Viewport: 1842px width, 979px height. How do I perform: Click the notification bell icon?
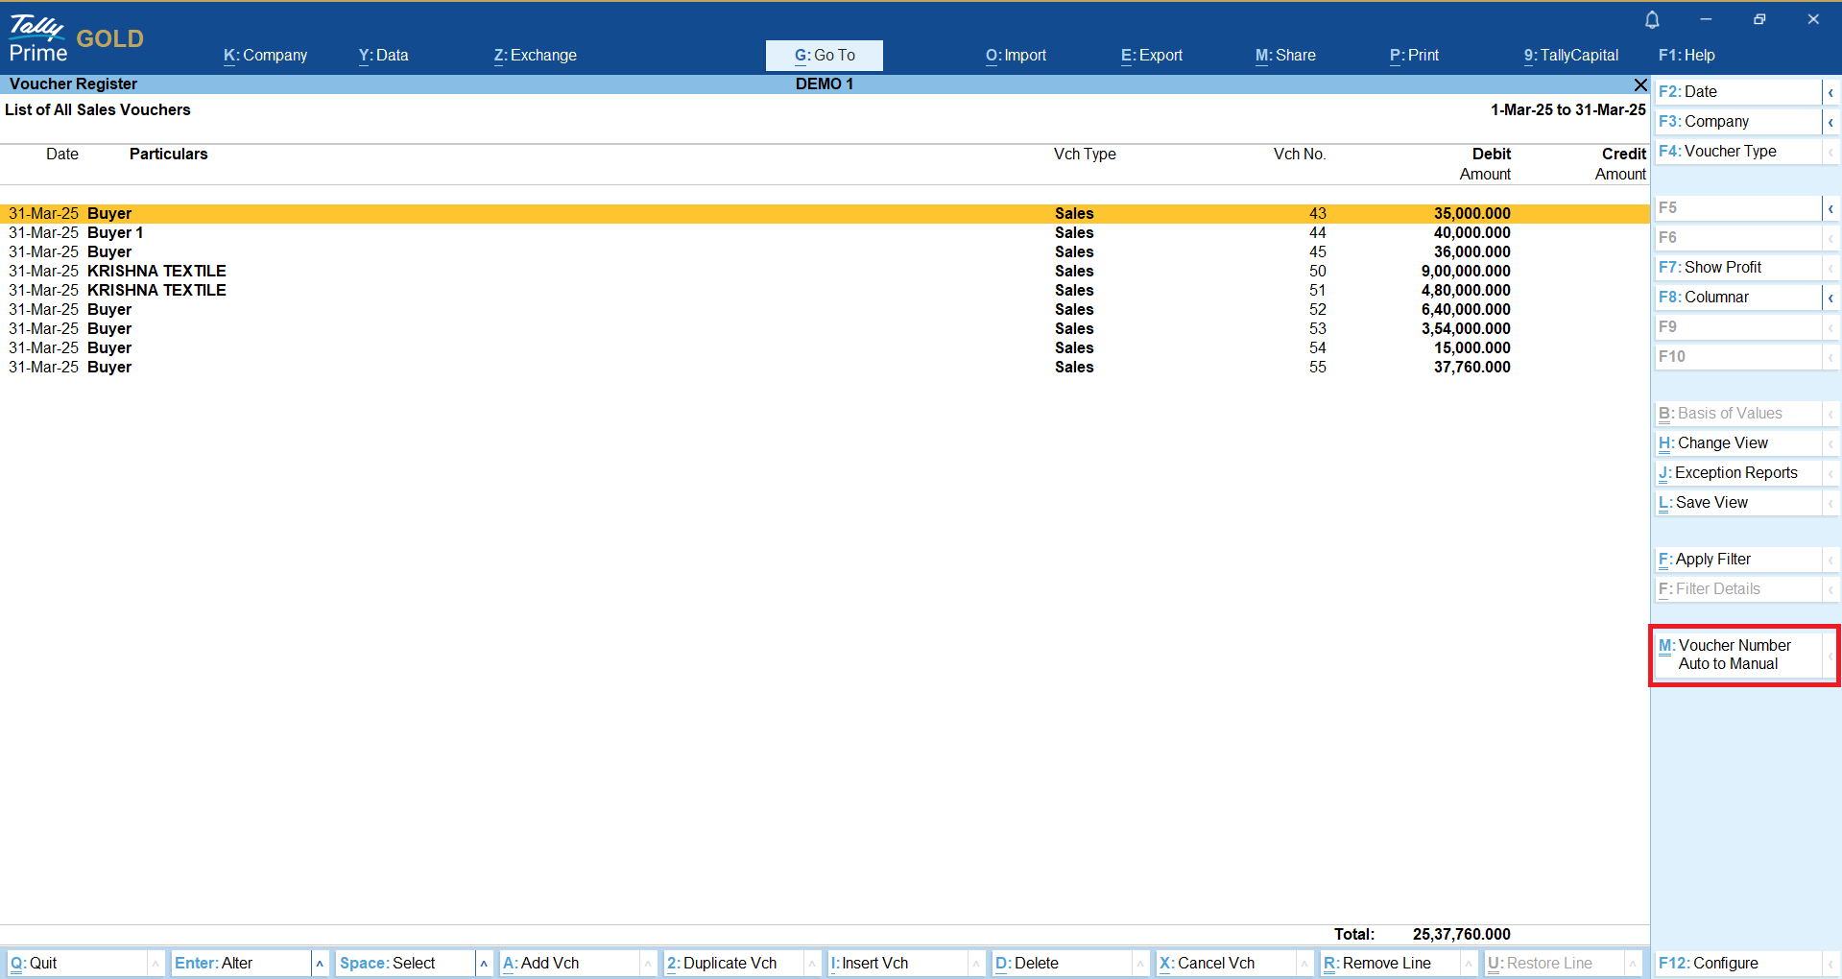coord(1652,20)
